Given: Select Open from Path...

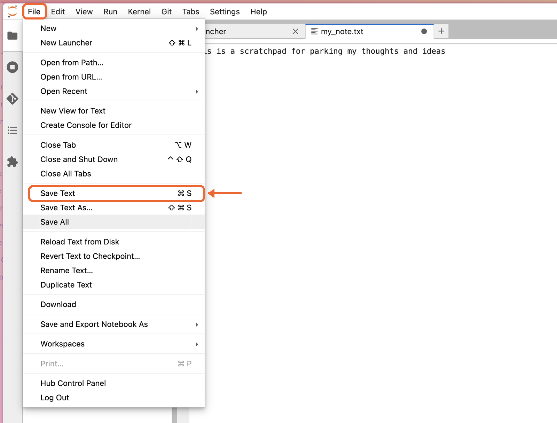Looking at the screenshot, I should pyautogui.click(x=114, y=63).
